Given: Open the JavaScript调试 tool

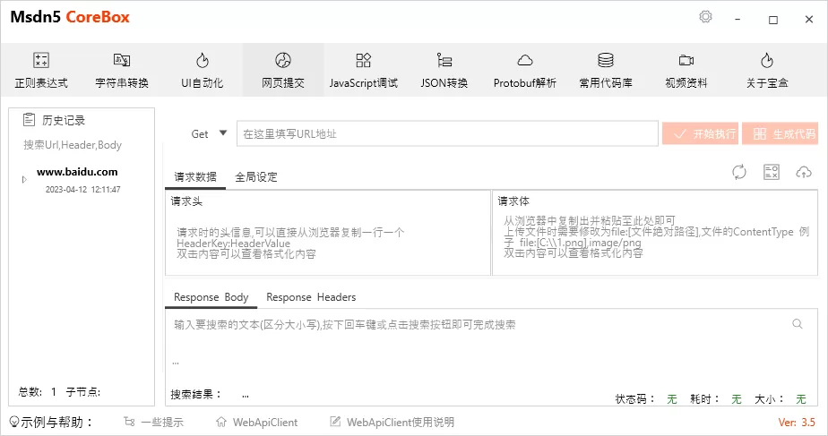Looking at the screenshot, I should click(363, 70).
